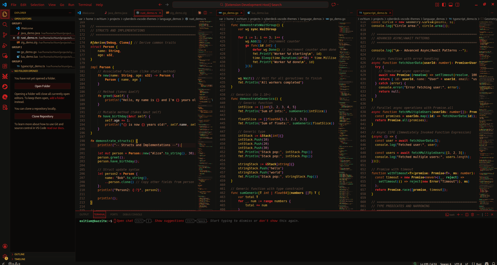Open the Search view in the activity bar
This screenshot has height=265, width=497.
click(x=5, y=25)
